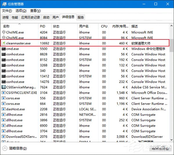Click icon of ChsIME.exe PID 8084
Image resolution: width=174 pixels, height=155 pixels.
point(4,37)
